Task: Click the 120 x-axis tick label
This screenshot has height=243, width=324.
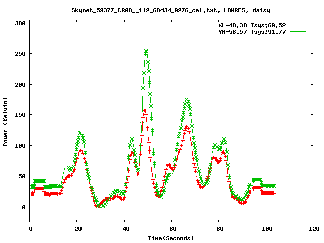Action: click(314, 229)
